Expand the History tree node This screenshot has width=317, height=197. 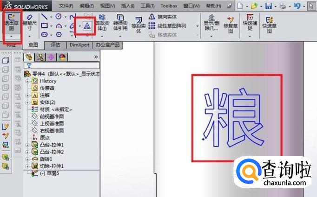click(27, 81)
